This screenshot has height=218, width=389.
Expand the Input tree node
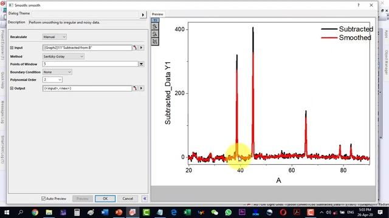click(x=12, y=48)
